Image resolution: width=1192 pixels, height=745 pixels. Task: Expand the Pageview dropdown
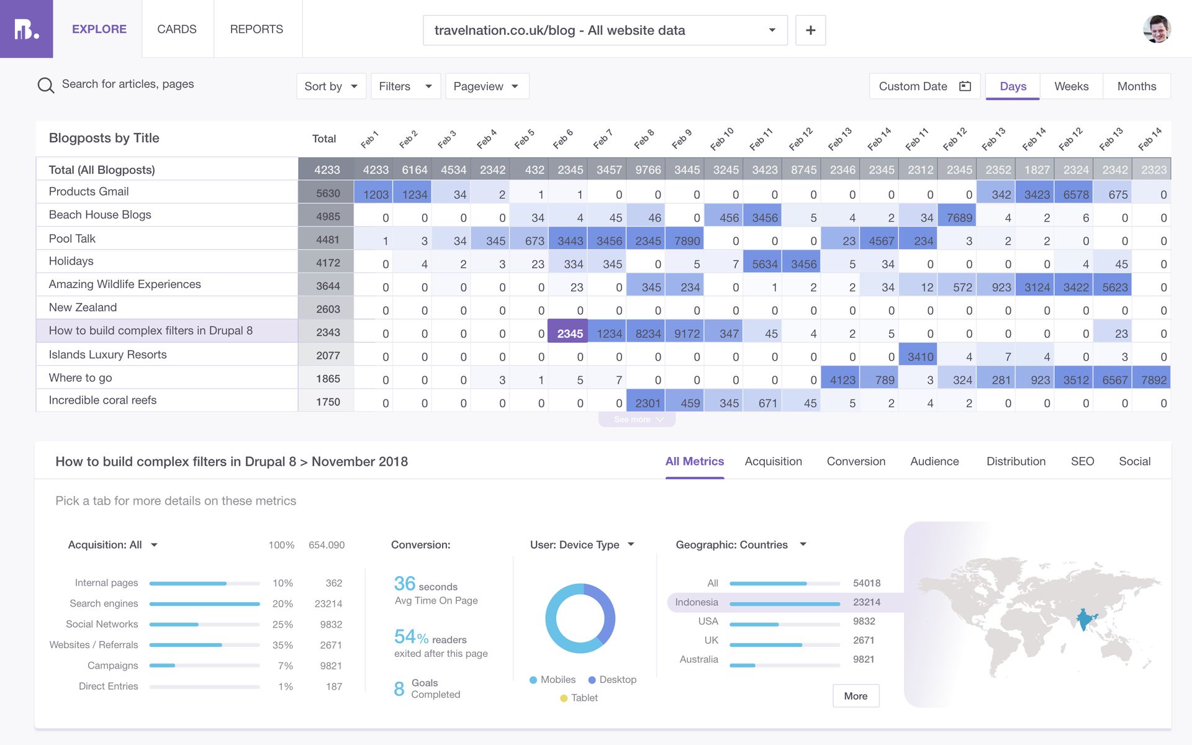pos(487,85)
